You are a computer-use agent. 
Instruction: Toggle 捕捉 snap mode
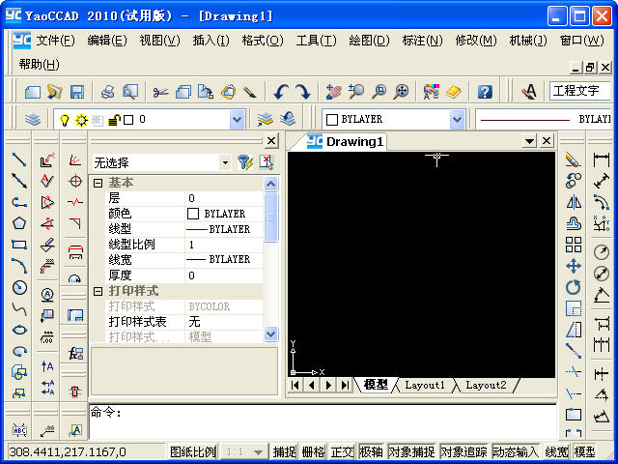coord(284,451)
